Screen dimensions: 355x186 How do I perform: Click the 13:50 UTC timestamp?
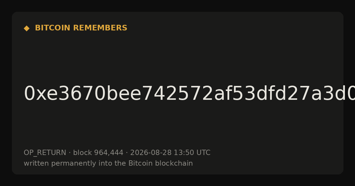click(192, 153)
